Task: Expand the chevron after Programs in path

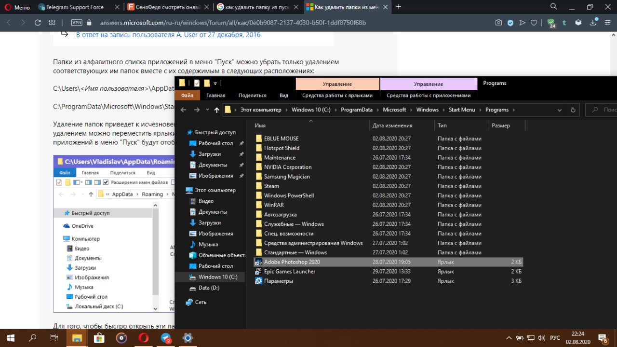Action: tap(513, 110)
